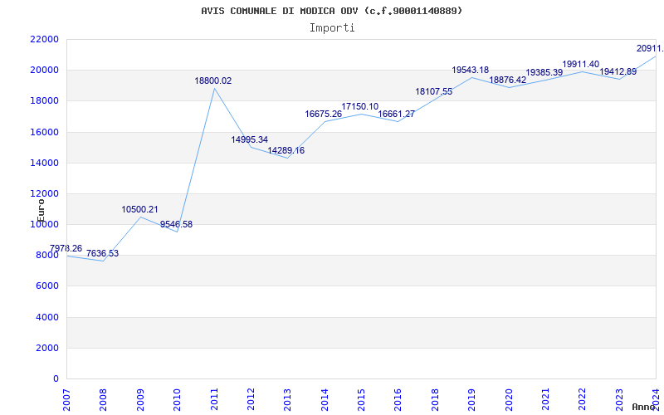Click the 2009 year label
The height and width of the screenshot is (415, 664).
click(x=140, y=400)
